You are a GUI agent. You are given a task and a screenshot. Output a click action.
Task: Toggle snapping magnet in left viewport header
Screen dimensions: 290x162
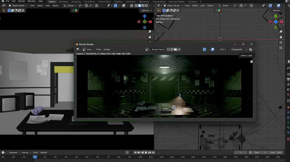(86, 5)
